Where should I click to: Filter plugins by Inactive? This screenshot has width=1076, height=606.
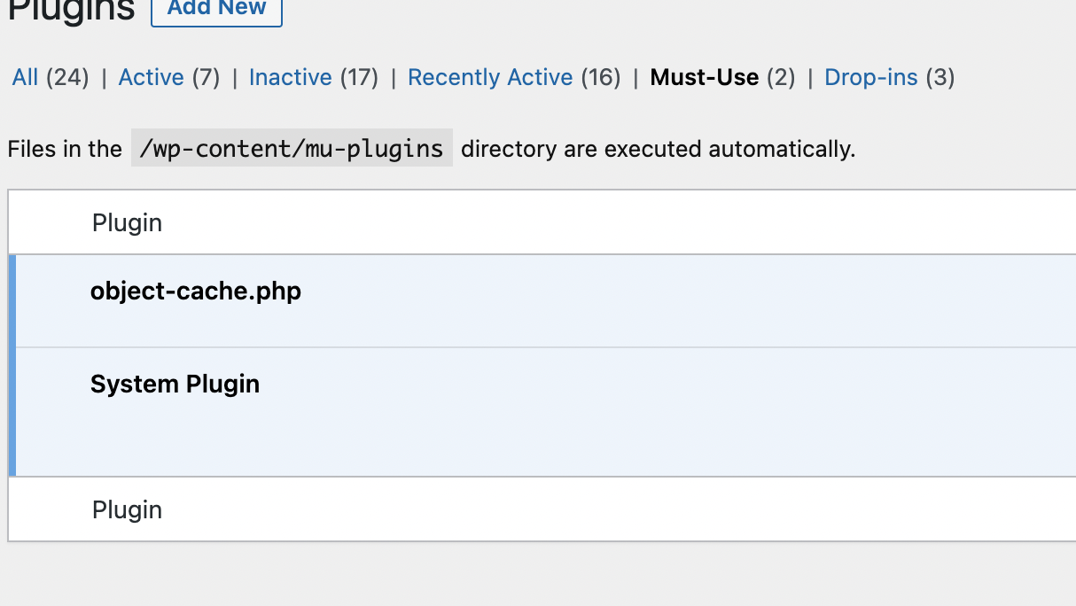pos(290,78)
